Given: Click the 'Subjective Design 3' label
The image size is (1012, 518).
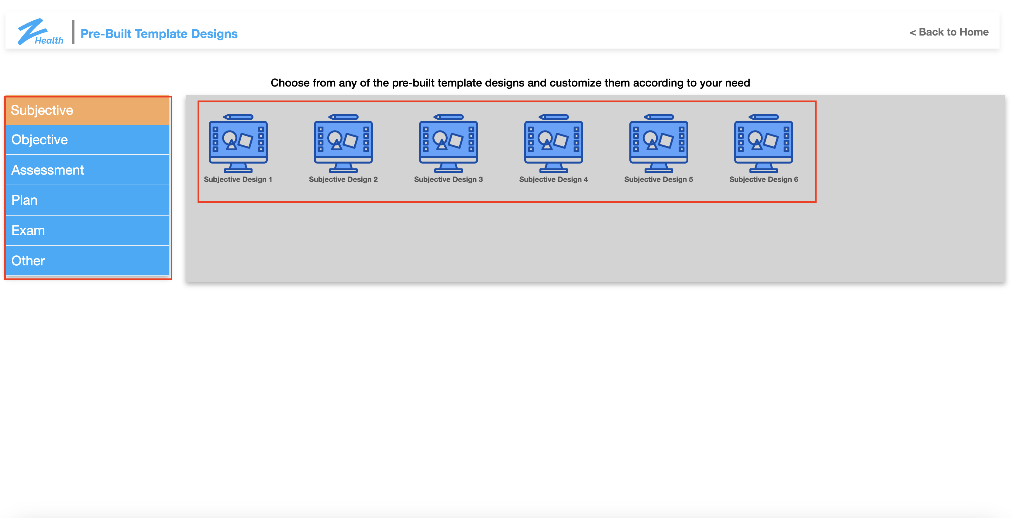Looking at the screenshot, I should point(448,179).
